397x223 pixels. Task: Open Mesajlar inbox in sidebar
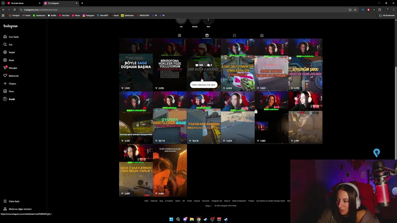pyautogui.click(x=10, y=68)
